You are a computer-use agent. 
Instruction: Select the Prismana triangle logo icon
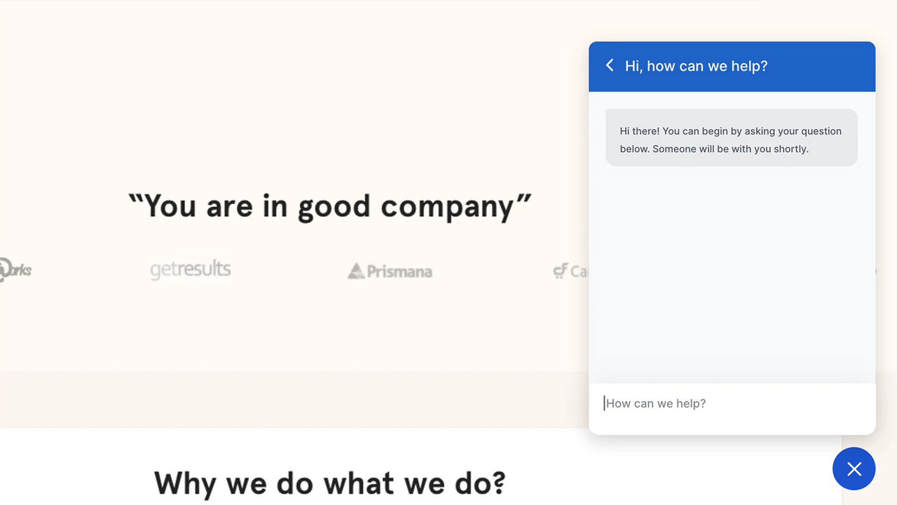tap(356, 270)
